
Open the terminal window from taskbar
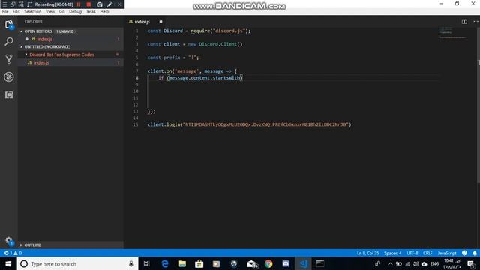point(320,263)
